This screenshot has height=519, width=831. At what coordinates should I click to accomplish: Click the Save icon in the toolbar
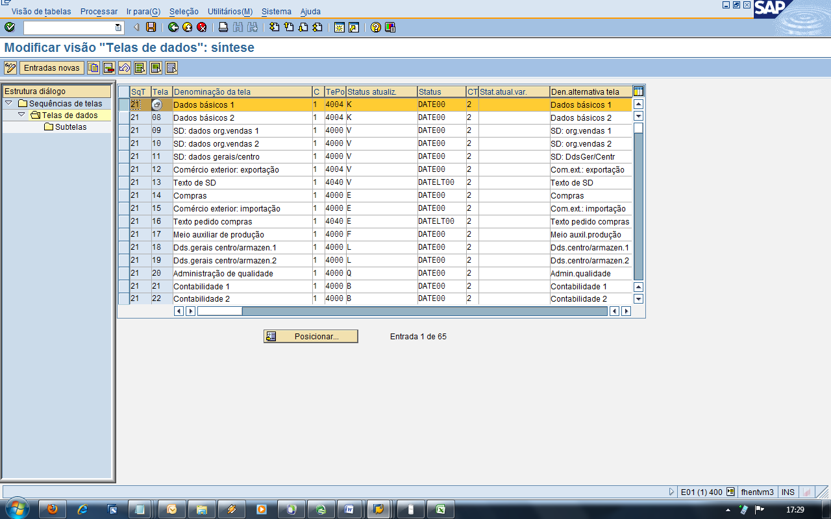151,27
